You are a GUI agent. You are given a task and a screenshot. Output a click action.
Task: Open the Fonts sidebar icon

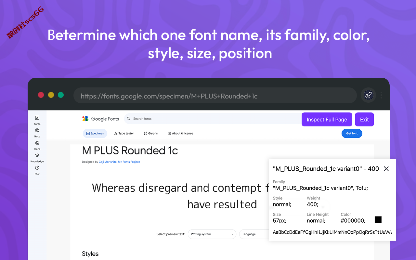click(x=37, y=118)
